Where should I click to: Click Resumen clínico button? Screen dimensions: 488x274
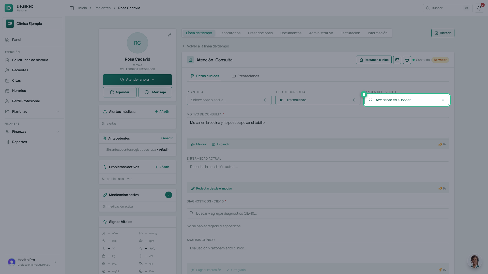[374, 60]
